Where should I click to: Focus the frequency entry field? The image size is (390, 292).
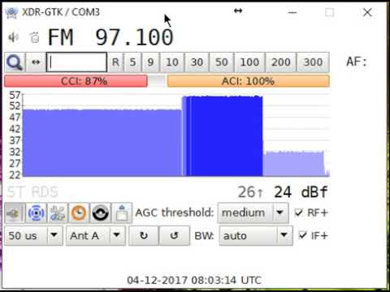point(76,62)
